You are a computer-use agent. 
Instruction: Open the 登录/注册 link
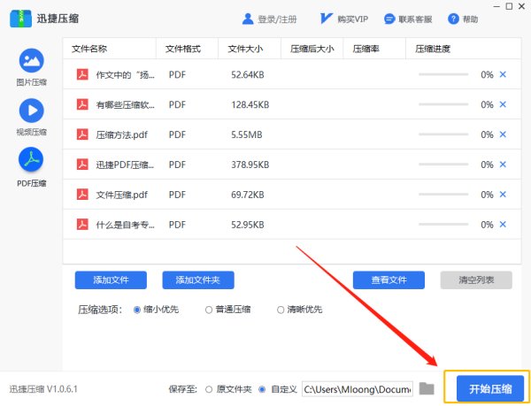(277, 19)
